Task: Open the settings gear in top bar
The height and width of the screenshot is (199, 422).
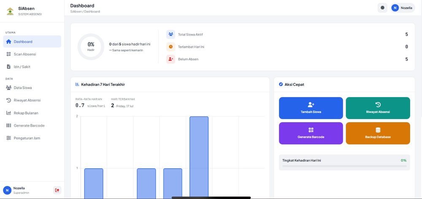Action: click(382, 8)
